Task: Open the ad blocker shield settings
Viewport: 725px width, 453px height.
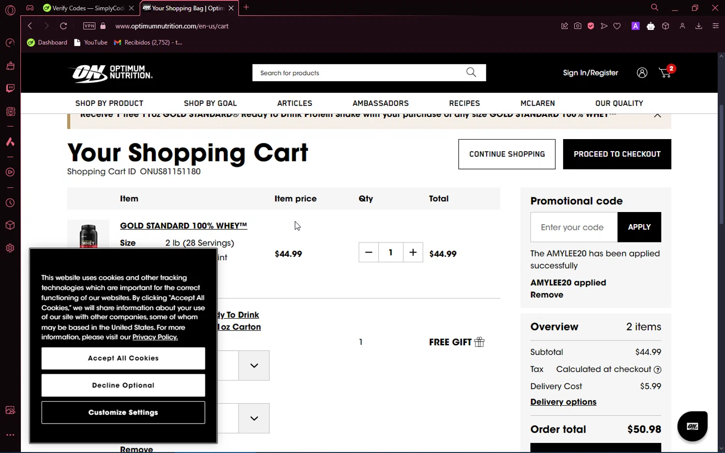Action: [591, 26]
